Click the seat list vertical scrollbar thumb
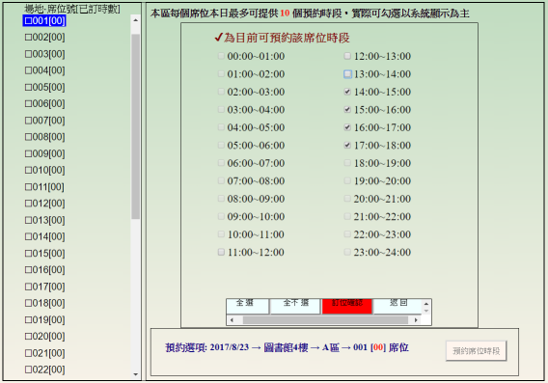Viewport: 548px width, 383px height. 136,126
